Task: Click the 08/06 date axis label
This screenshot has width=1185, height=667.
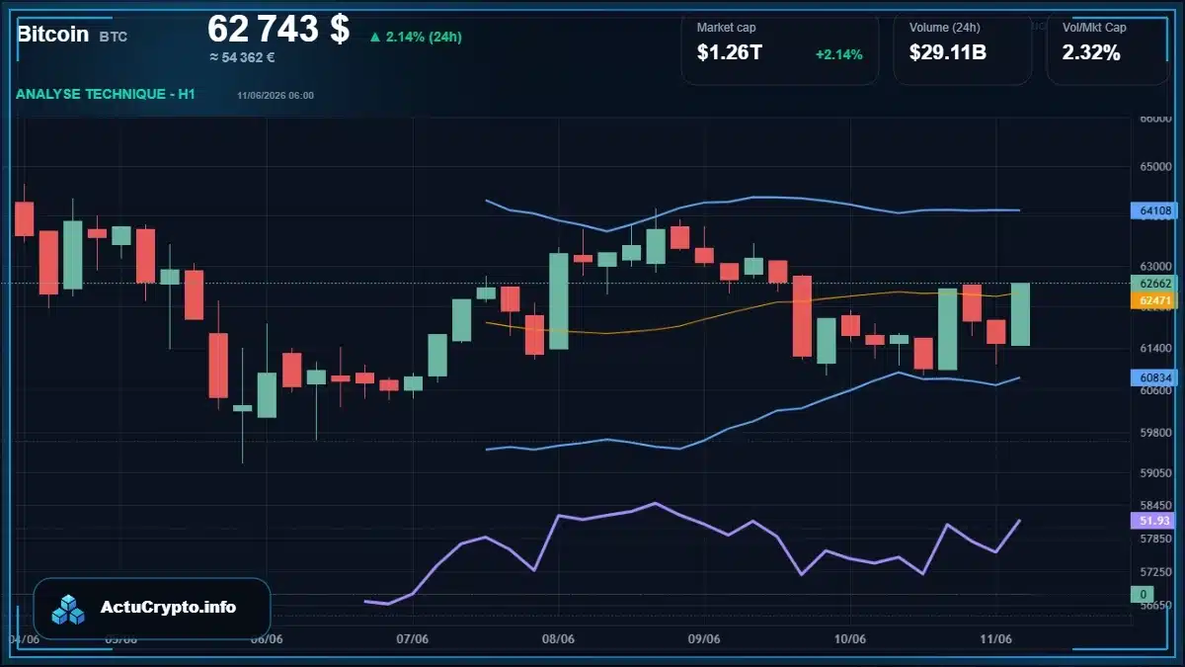Action: (x=558, y=638)
